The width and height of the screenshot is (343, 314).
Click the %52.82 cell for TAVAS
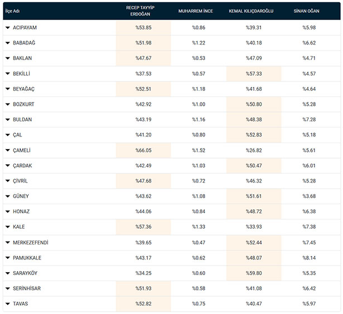[143, 304]
